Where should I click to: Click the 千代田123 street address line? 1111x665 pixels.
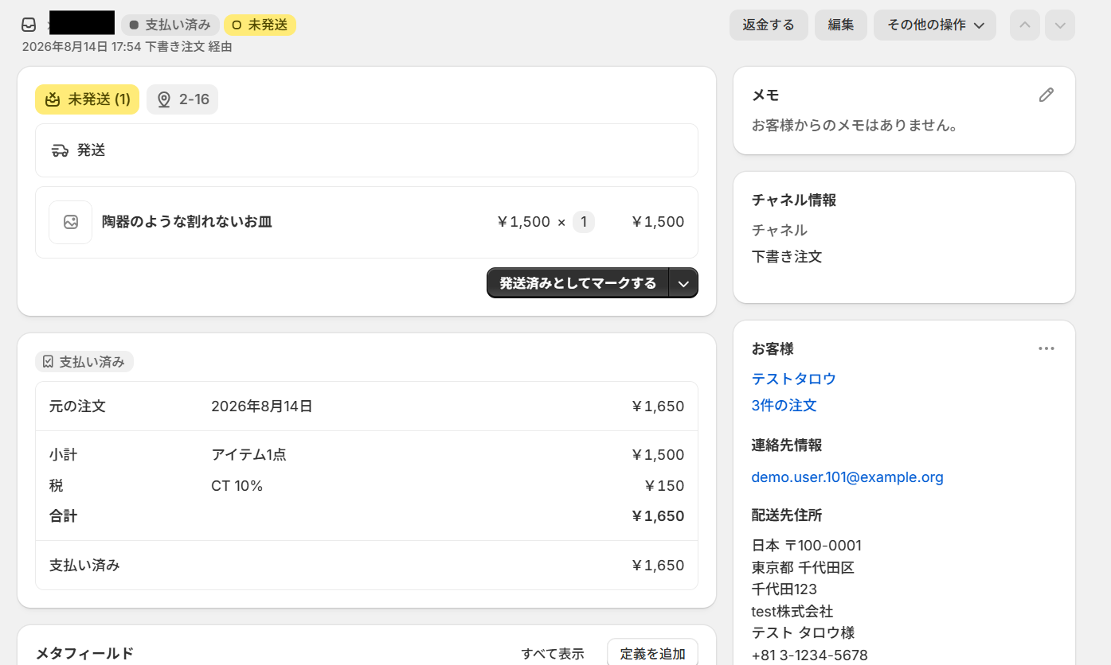pyautogui.click(x=784, y=589)
